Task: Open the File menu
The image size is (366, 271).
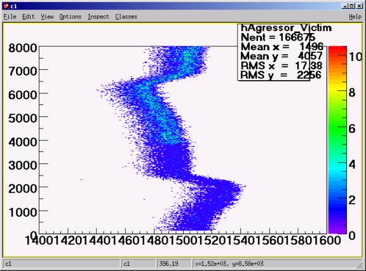Action: 10,17
